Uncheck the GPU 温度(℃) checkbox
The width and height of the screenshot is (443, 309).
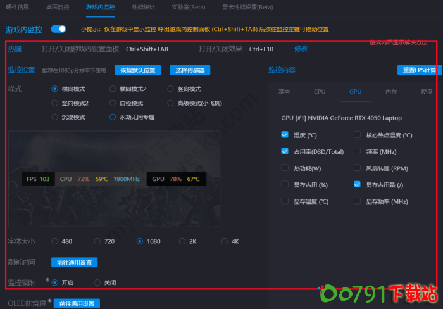(x=285, y=135)
